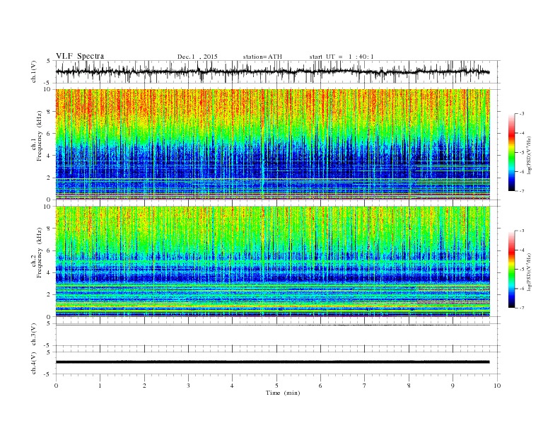Click the ch.1 spectrogram plot

(273, 144)
